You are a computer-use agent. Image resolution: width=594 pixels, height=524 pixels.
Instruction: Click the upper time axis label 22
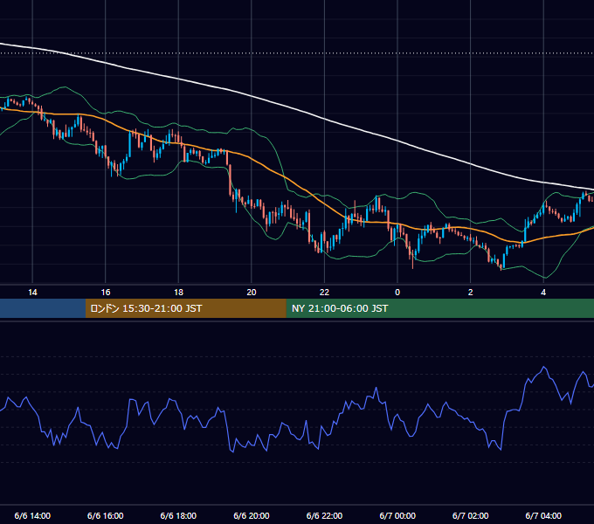point(324,293)
